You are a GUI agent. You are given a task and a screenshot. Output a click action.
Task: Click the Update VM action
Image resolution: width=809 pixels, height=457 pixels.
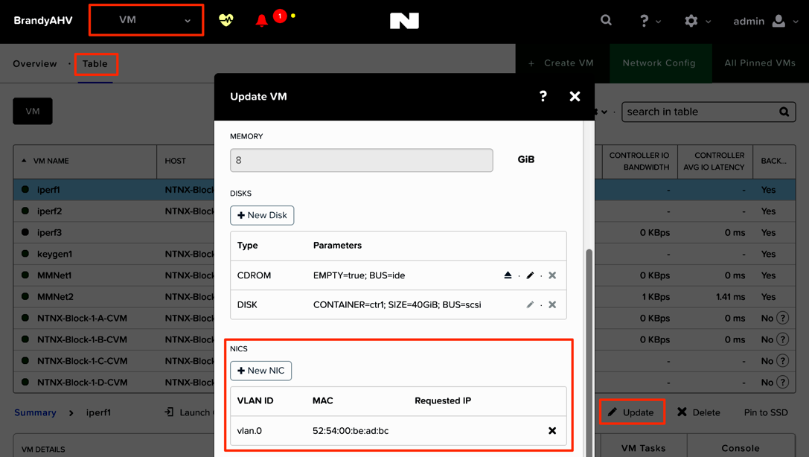[632, 412]
